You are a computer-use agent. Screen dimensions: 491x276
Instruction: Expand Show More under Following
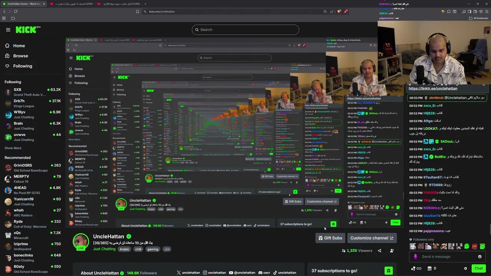(x=13, y=148)
